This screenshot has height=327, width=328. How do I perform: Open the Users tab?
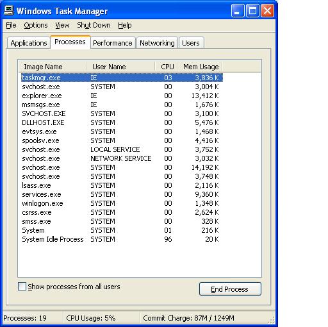coord(191,43)
